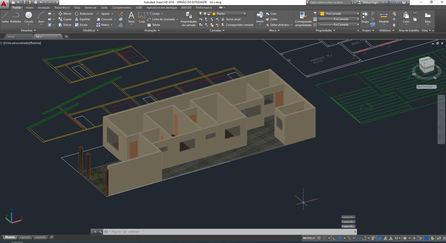
Task: Switch to the Paramétrico ribbon tab
Action: pos(62,7)
